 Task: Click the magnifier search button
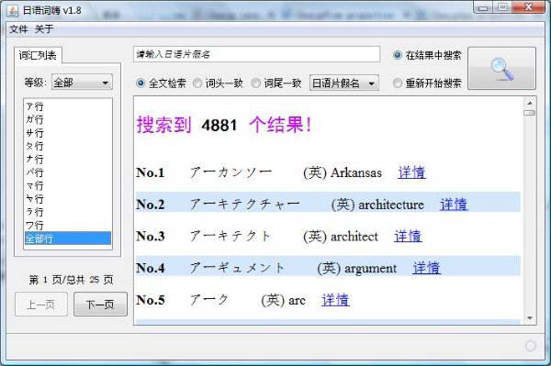(501, 69)
